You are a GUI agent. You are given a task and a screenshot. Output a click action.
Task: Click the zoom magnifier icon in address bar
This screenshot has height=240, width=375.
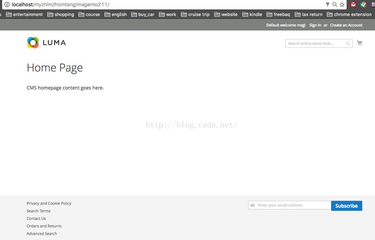point(335,4)
